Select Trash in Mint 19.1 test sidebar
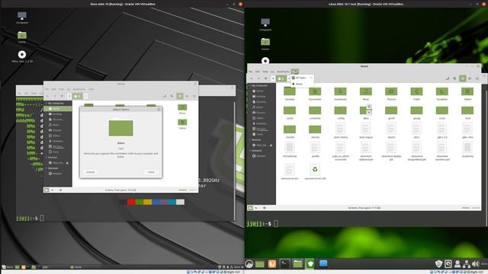 point(259,134)
